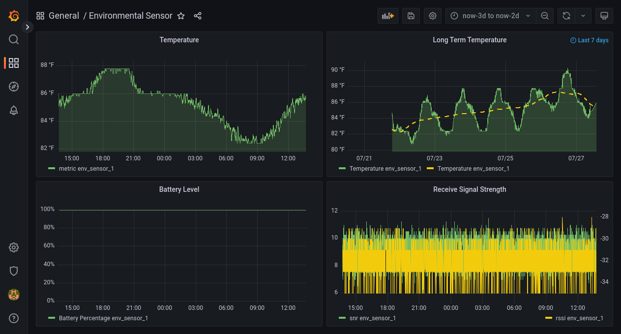The height and width of the screenshot is (334, 621).
Task: Open the Grafana home logo
Action: click(14, 16)
